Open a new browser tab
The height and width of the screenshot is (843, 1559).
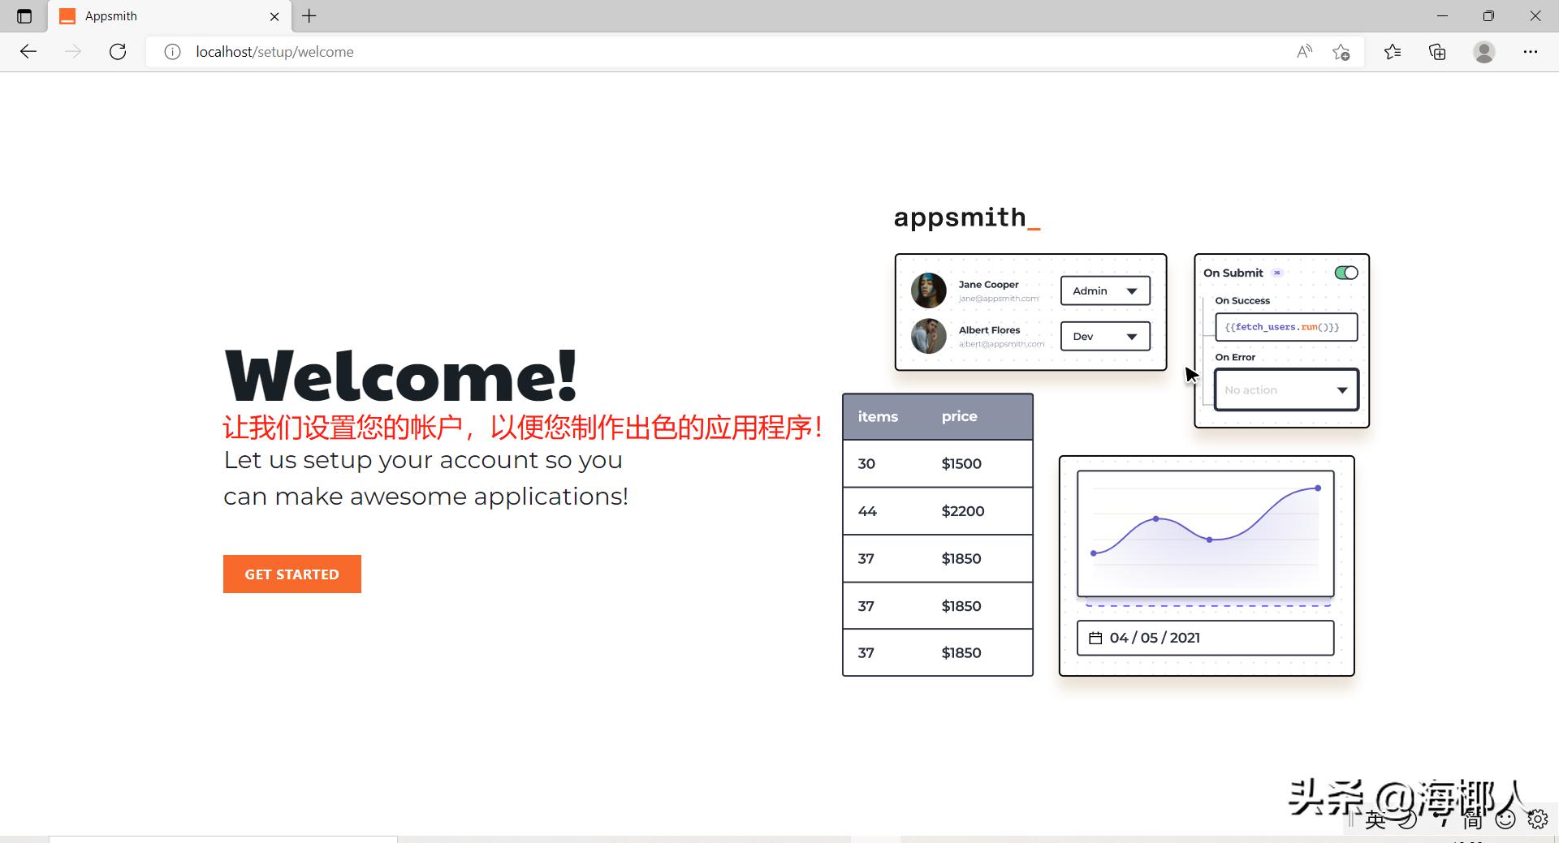coord(309,15)
